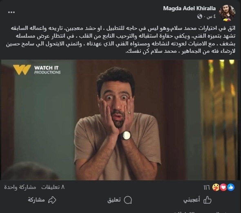Click the thumbs-up أعجبني icon
Viewport: 241px width, 213px height.
(x=208, y=200)
